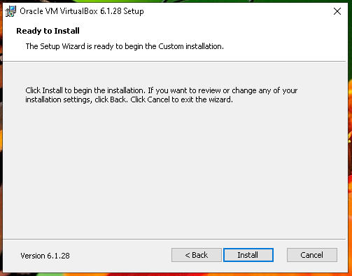The image size is (352, 276).
Task: Click the click Back. Click Cancel instruction line
Action: (x=129, y=99)
